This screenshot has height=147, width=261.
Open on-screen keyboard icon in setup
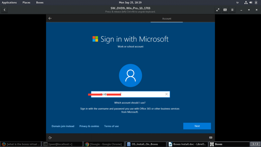pos(211,137)
